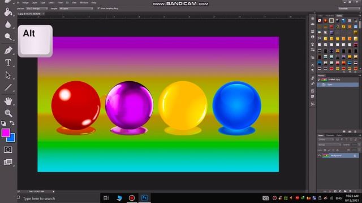Hide the Background layer eye icon
The width and height of the screenshot is (362, 203).
tap(320, 156)
